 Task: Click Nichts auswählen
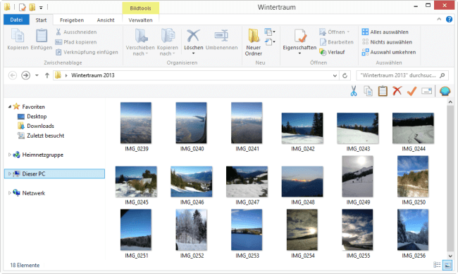[x=387, y=42]
